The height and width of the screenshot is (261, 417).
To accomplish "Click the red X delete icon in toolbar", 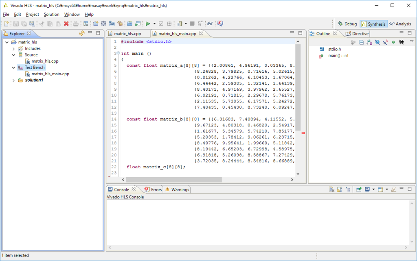I will tap(66, 24).
